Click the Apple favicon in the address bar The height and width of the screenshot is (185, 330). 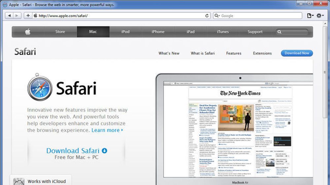(35, 15)
